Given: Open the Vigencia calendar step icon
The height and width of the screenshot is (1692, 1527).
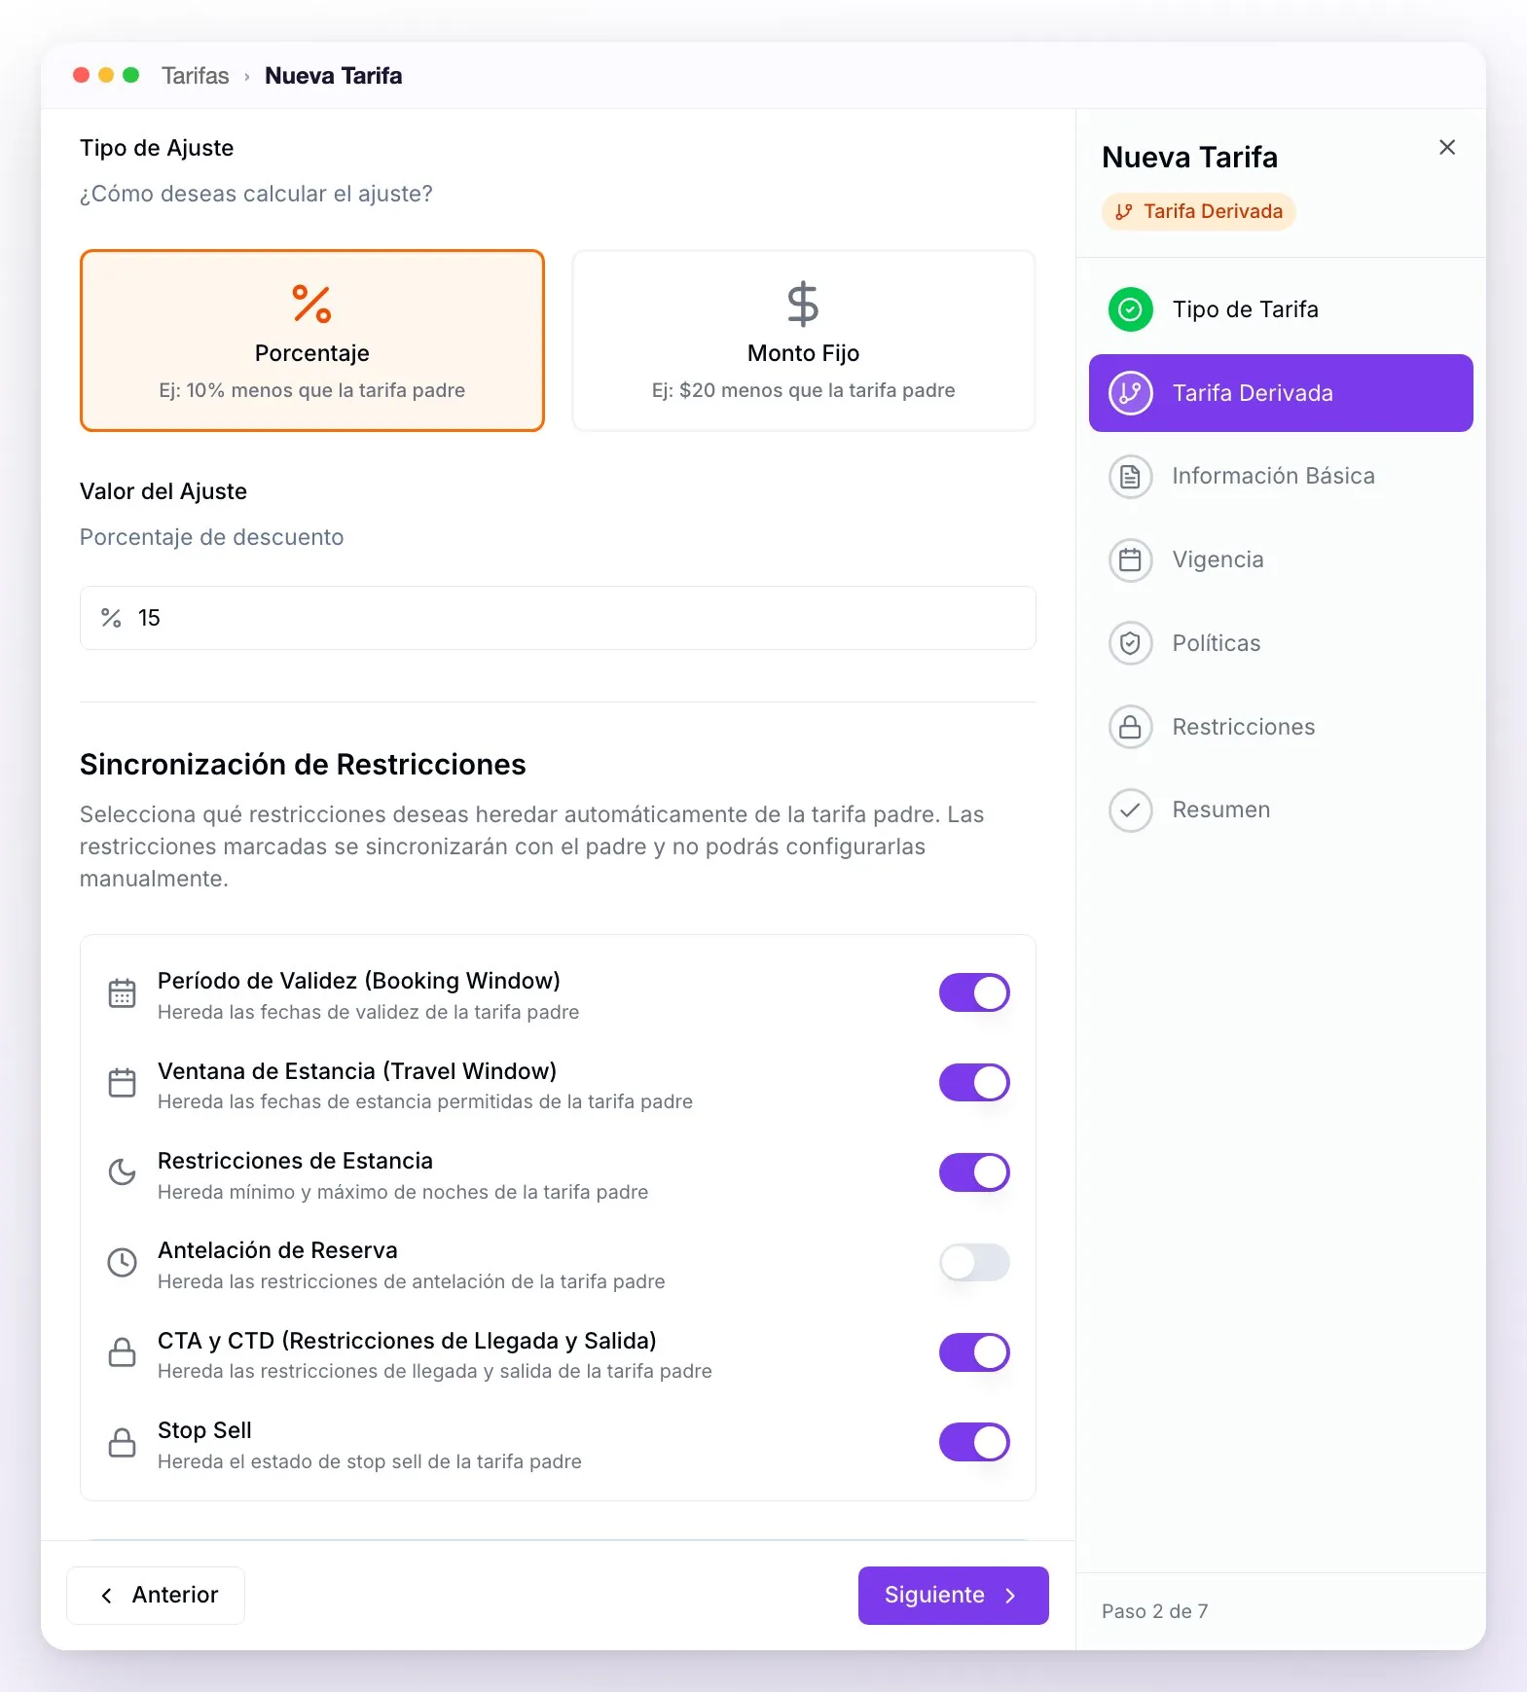Looking at the screenshot, I should pyautogui.click(x=1130, y=560).
